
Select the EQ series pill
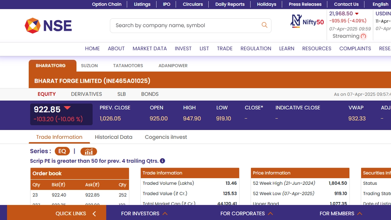point(62,151)
